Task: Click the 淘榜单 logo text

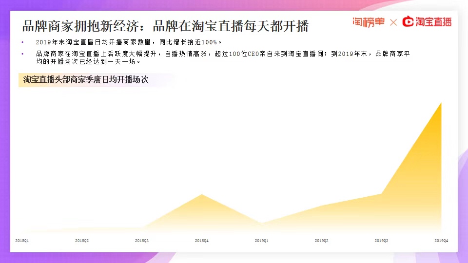Action: click(369, 22)
